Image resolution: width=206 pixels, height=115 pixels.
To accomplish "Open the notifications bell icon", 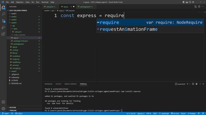I will [203, 113].
